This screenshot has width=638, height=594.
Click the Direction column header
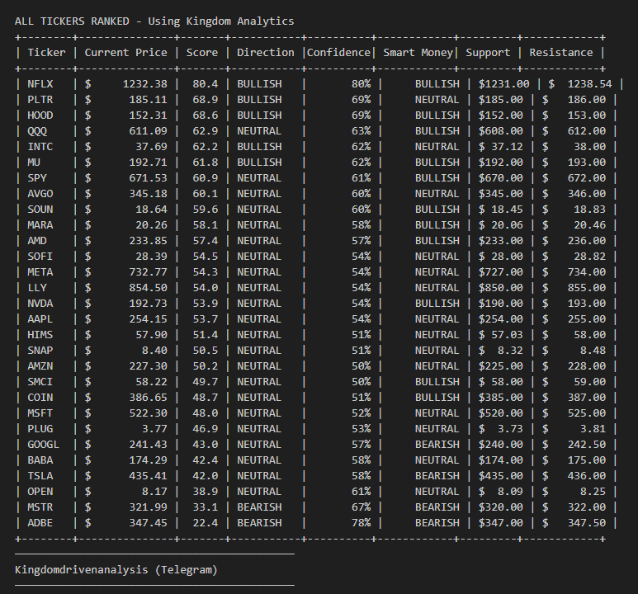click(x=265, y=52)
